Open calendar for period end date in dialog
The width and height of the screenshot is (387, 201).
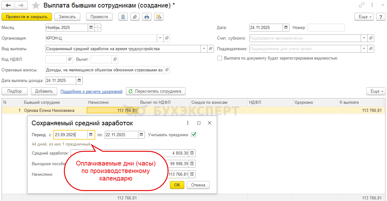pos(141,135)
